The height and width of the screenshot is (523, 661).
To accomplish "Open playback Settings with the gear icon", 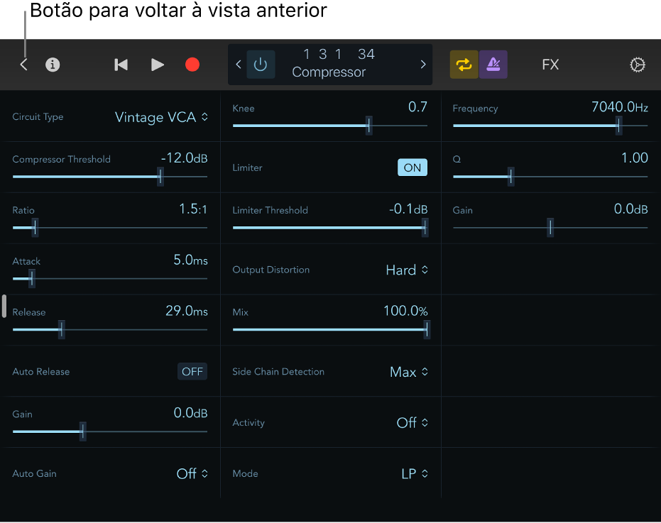I will point(637,65).
